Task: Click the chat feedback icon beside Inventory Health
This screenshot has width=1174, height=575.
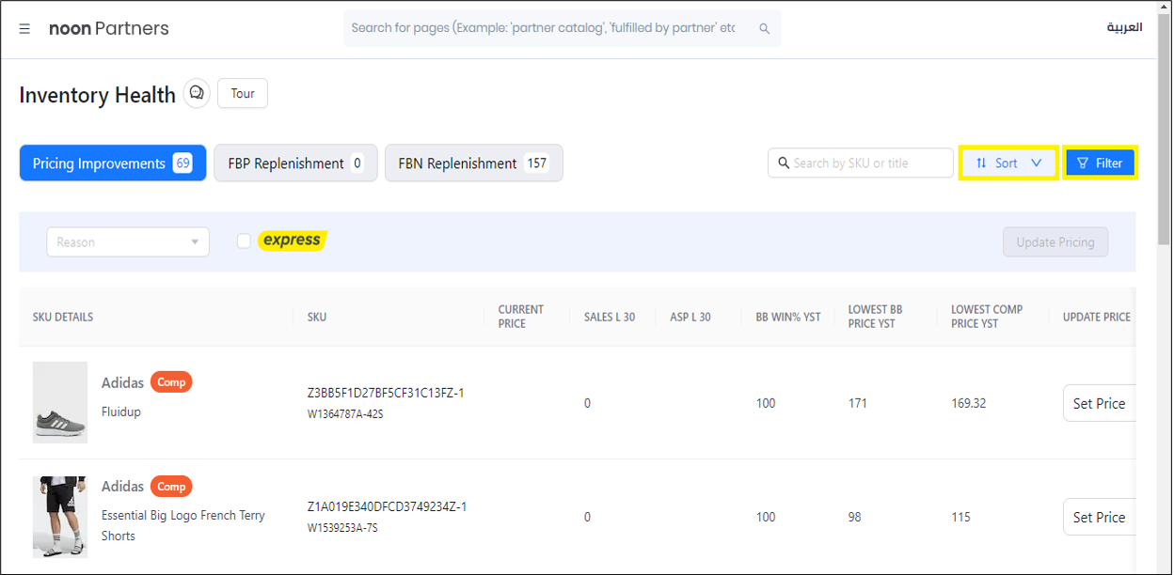Action: click(x=197, y=94)
